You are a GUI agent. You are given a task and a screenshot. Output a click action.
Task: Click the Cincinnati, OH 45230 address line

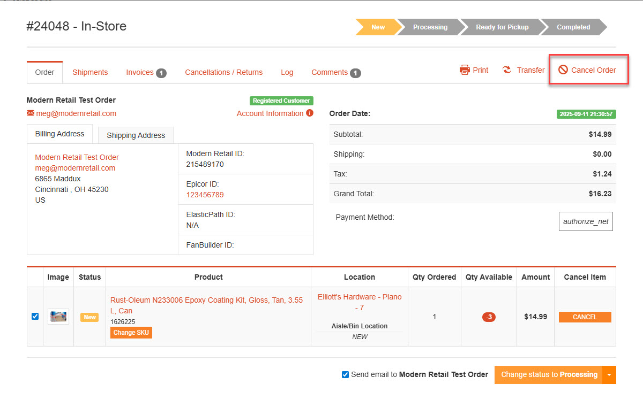(x=72, y=189)
